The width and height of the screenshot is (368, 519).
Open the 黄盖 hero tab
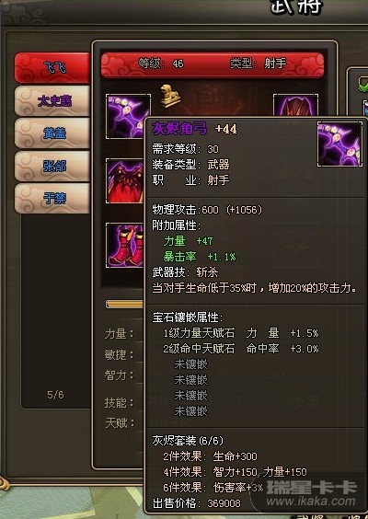point(52,133)
